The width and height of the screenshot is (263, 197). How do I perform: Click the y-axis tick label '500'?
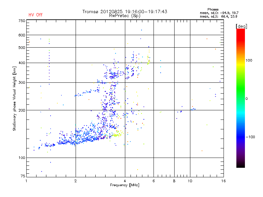click(22, 48)
